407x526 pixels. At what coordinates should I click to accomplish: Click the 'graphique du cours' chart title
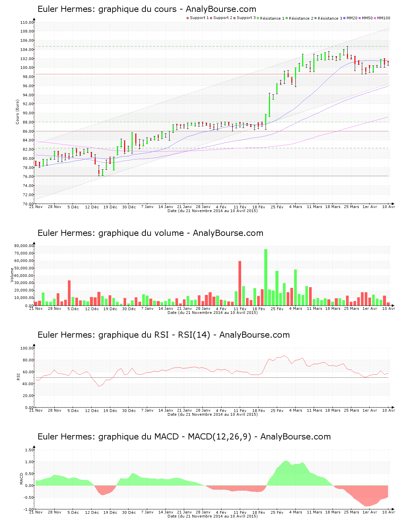(x=147, y=9)
